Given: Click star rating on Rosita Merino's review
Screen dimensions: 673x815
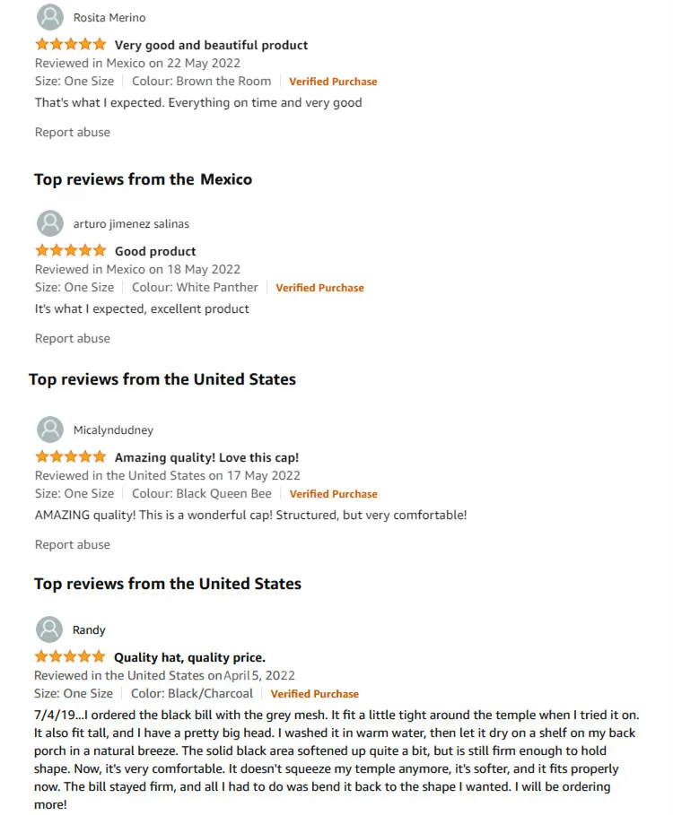Looking at the screenshot, I should point(71,45).
